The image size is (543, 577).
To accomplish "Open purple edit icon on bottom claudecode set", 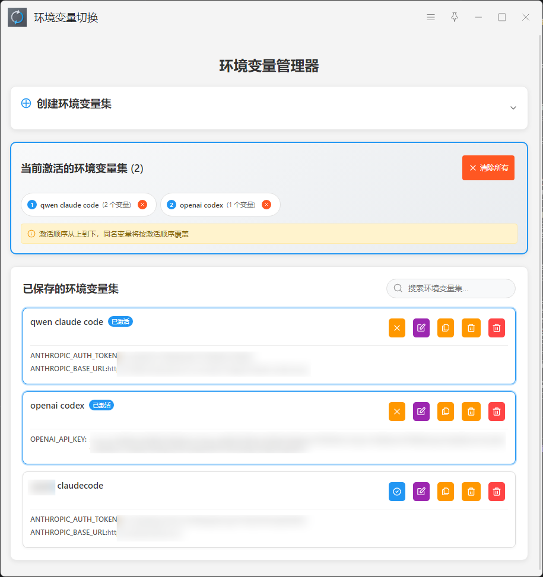I will pyautogui.click(x=421, y=492).
